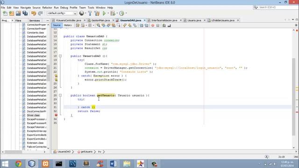The width and height of the screenshot is (299, 168).
Task: Click the Comment icon in editor toolbar
Action: 164,25
